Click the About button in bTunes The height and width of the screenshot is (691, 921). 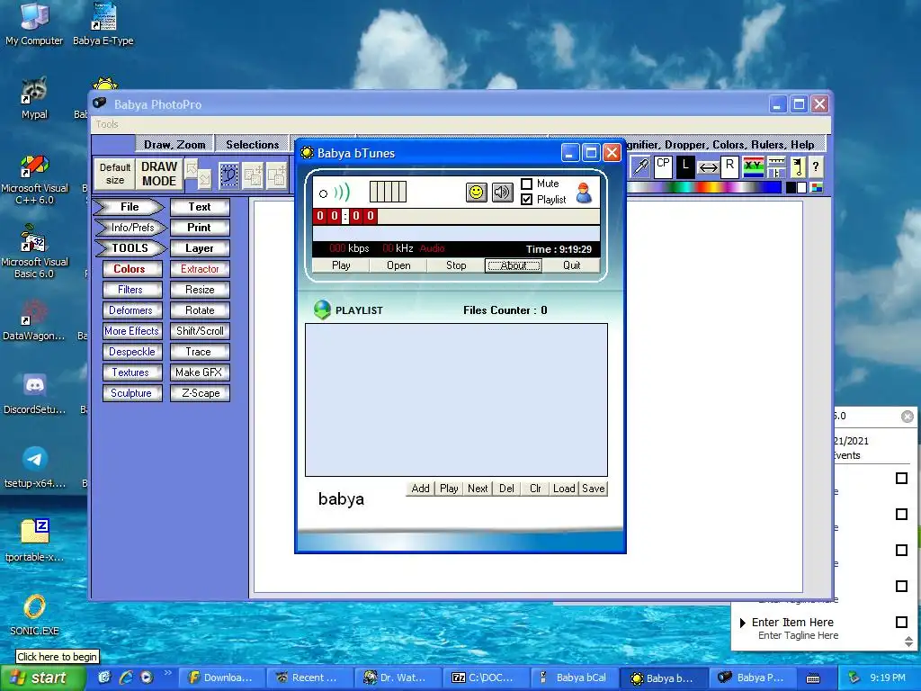[x=514, y=265]
